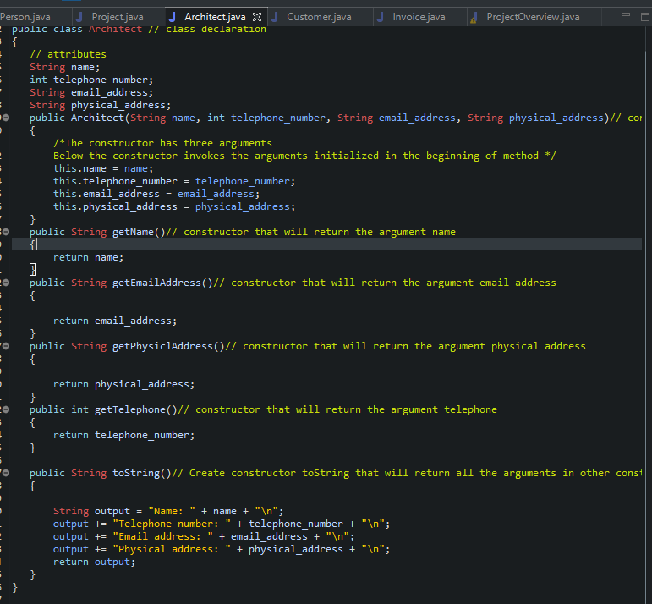
Task: Click the 'Below the constructor invokes' comment line
Action: pos(304,156)
